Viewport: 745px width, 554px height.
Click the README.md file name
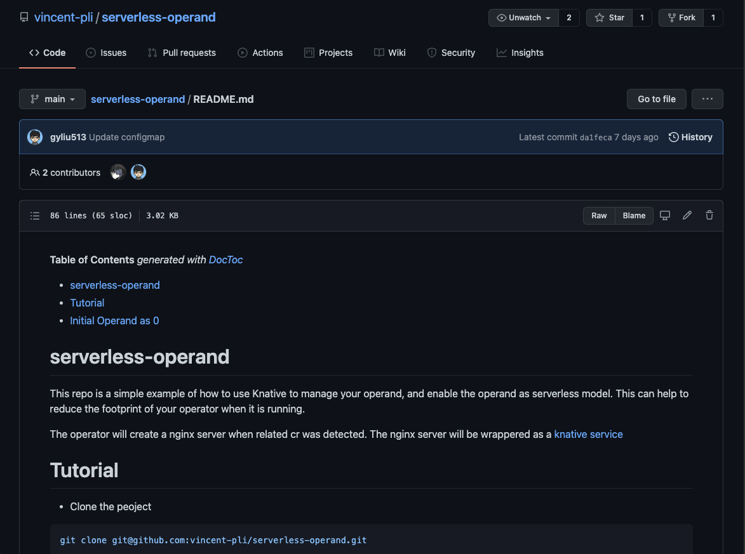[224, 99]
